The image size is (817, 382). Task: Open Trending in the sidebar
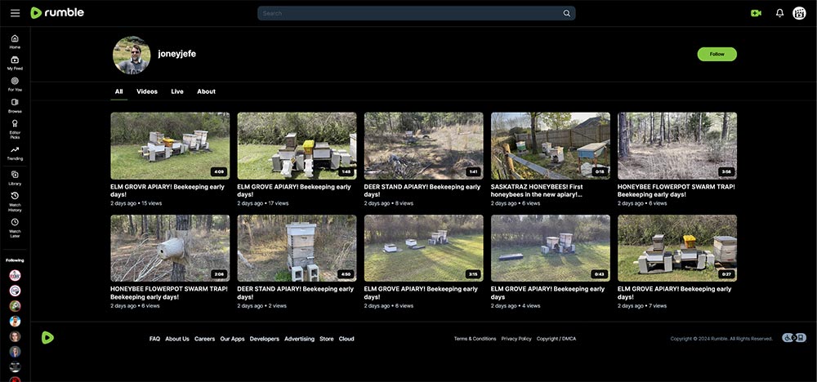pyautogui.click(x=15, y=153)
